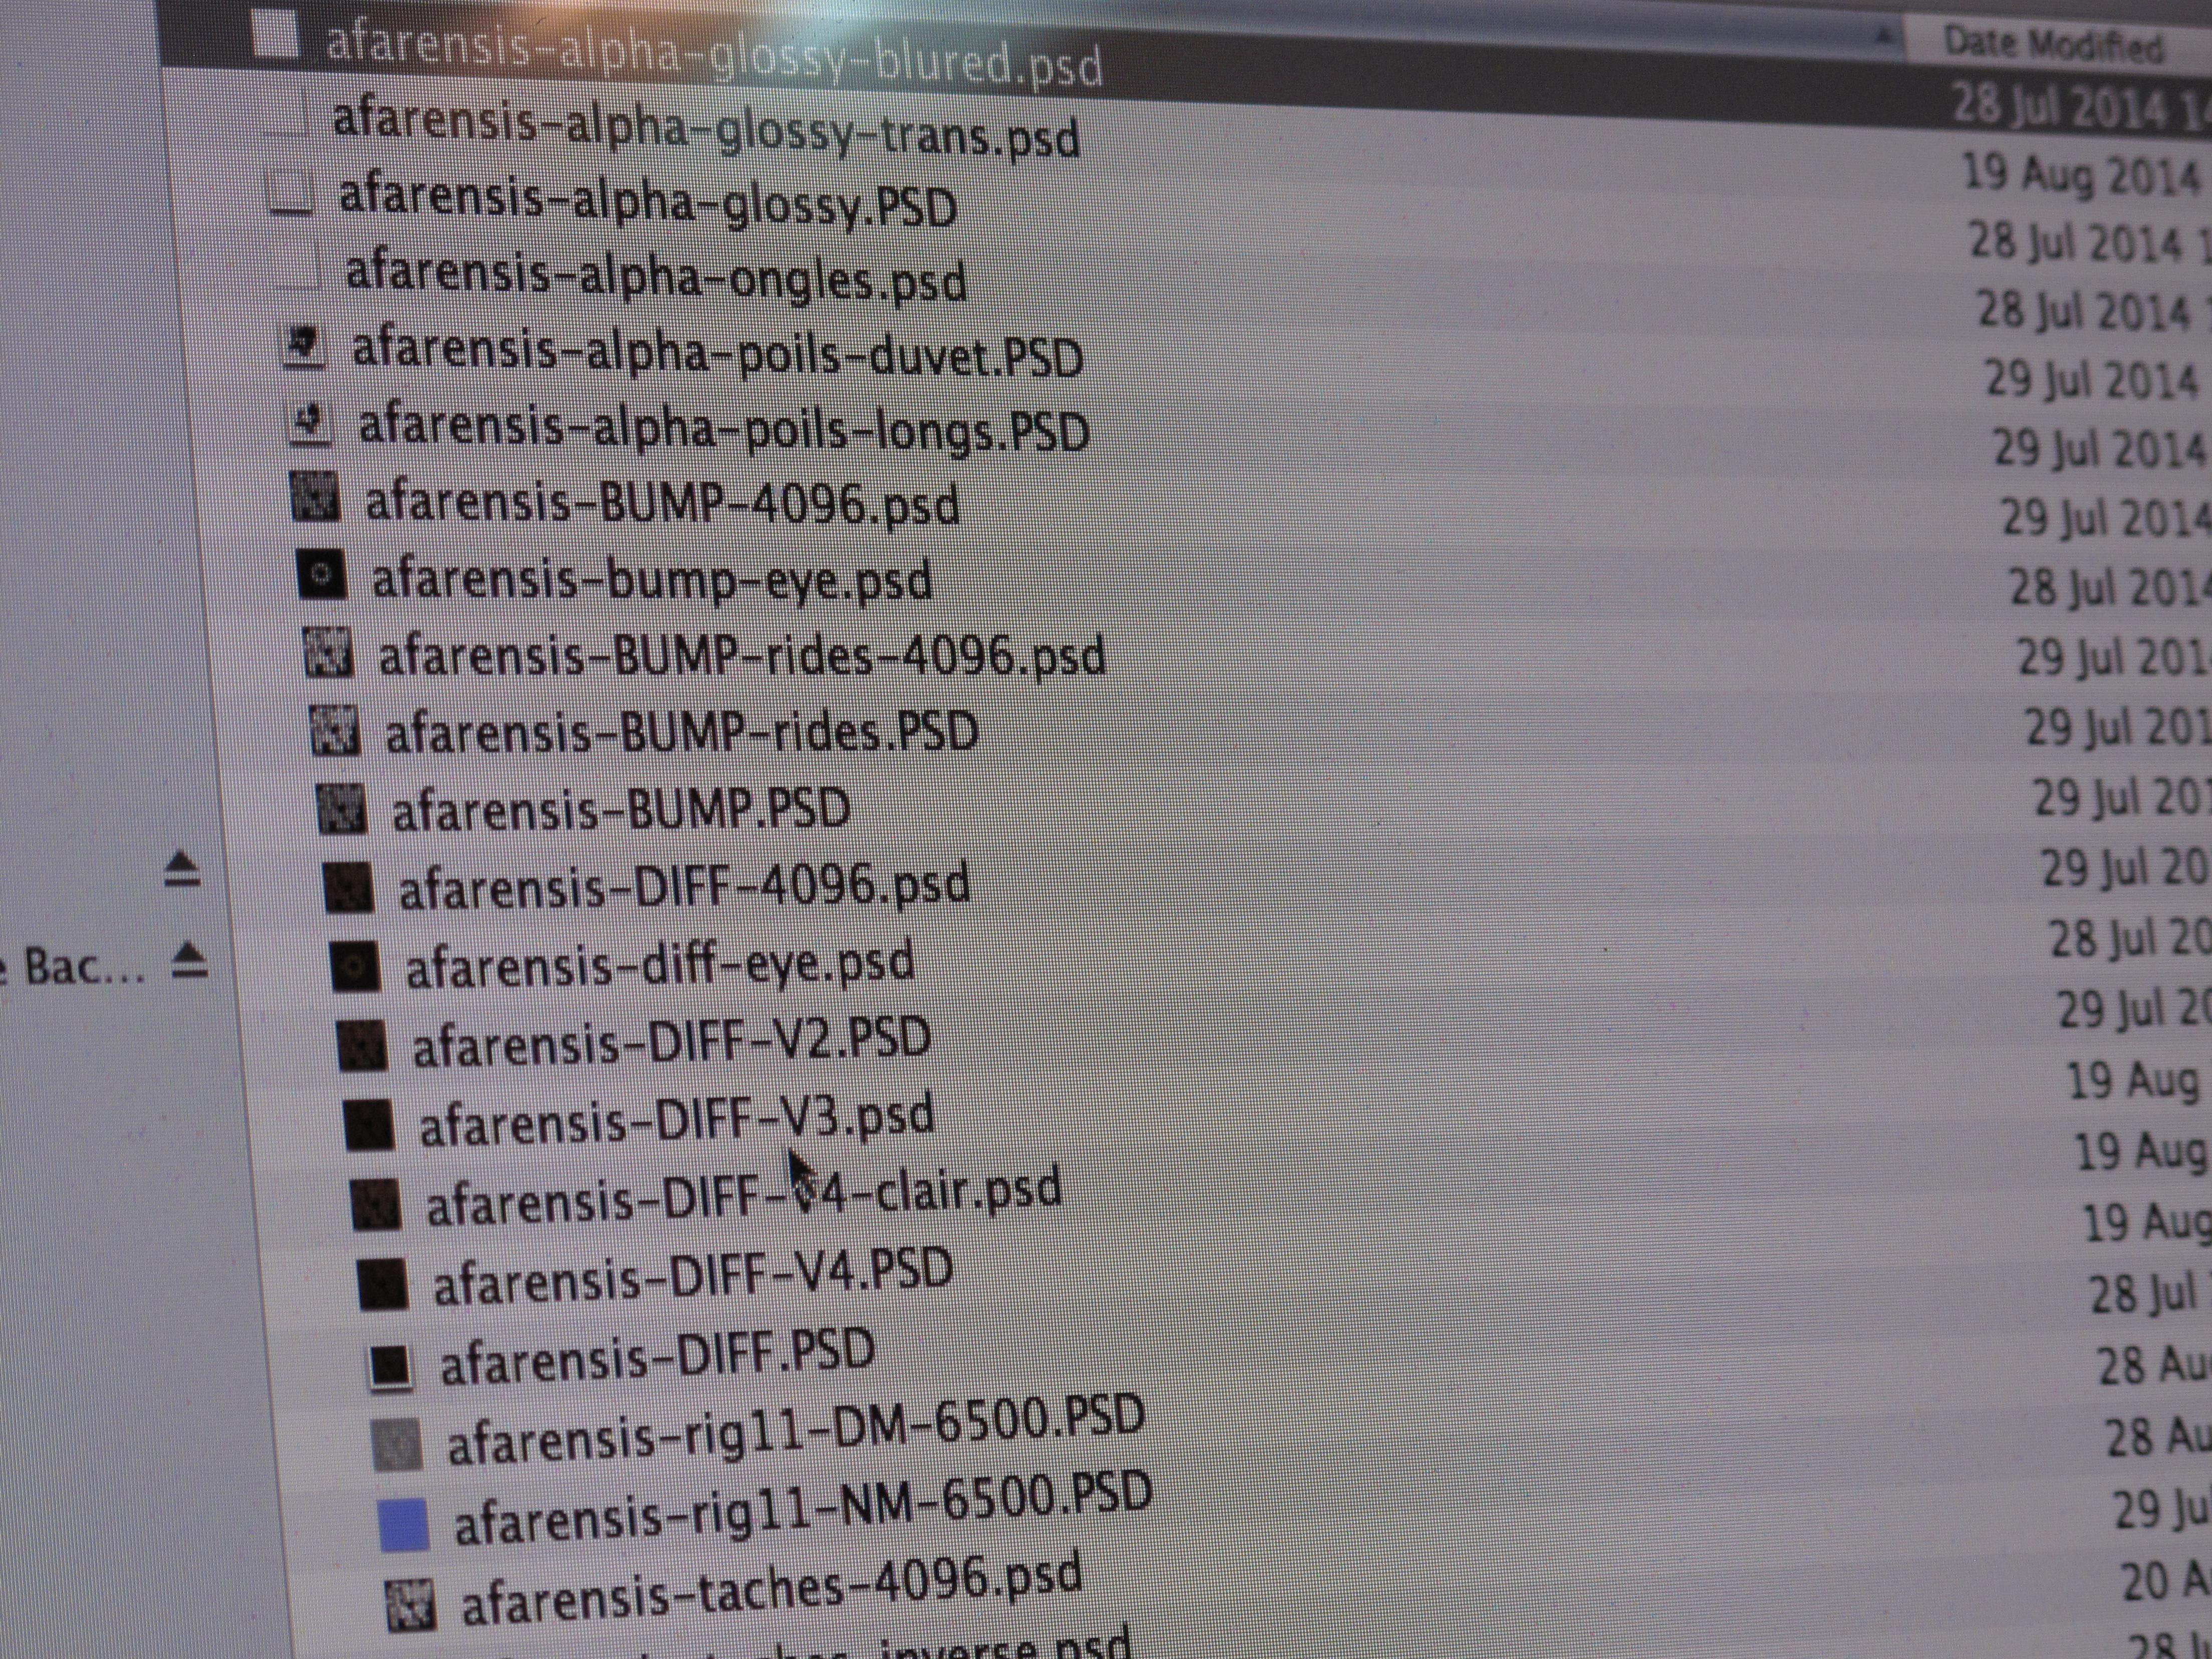Select file afarensis-rig11-DM-6500.PSD
The image size is (2212, 1659).
796,1430
